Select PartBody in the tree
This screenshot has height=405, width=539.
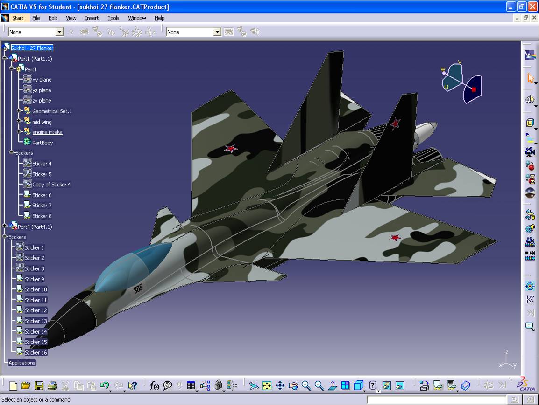point(43,143)
